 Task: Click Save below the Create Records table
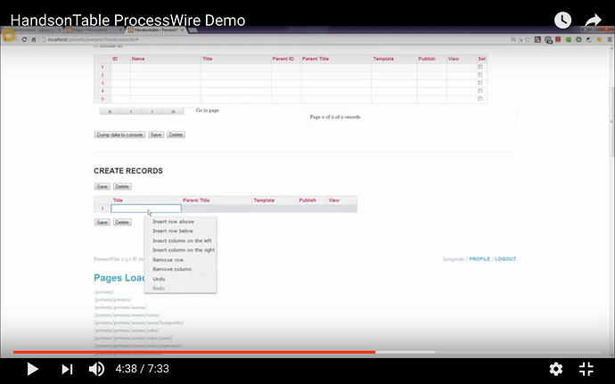pyautogui.click(x=102, y=222)
